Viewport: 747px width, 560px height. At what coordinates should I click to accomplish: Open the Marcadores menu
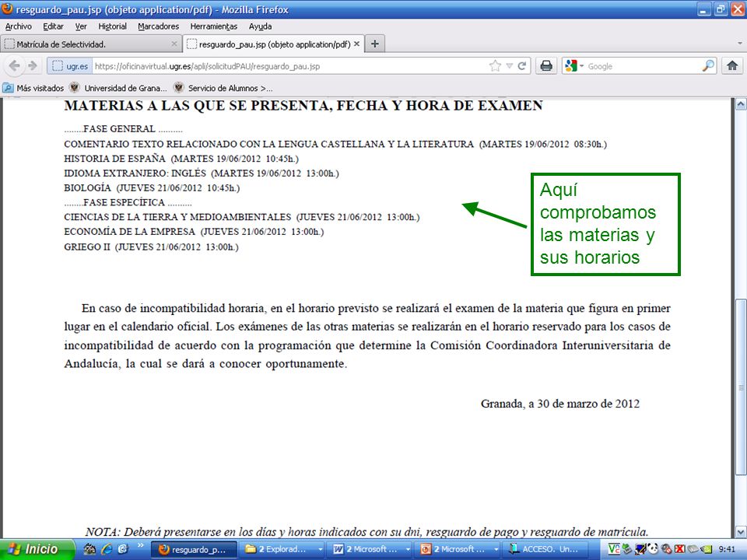point(158,26)
